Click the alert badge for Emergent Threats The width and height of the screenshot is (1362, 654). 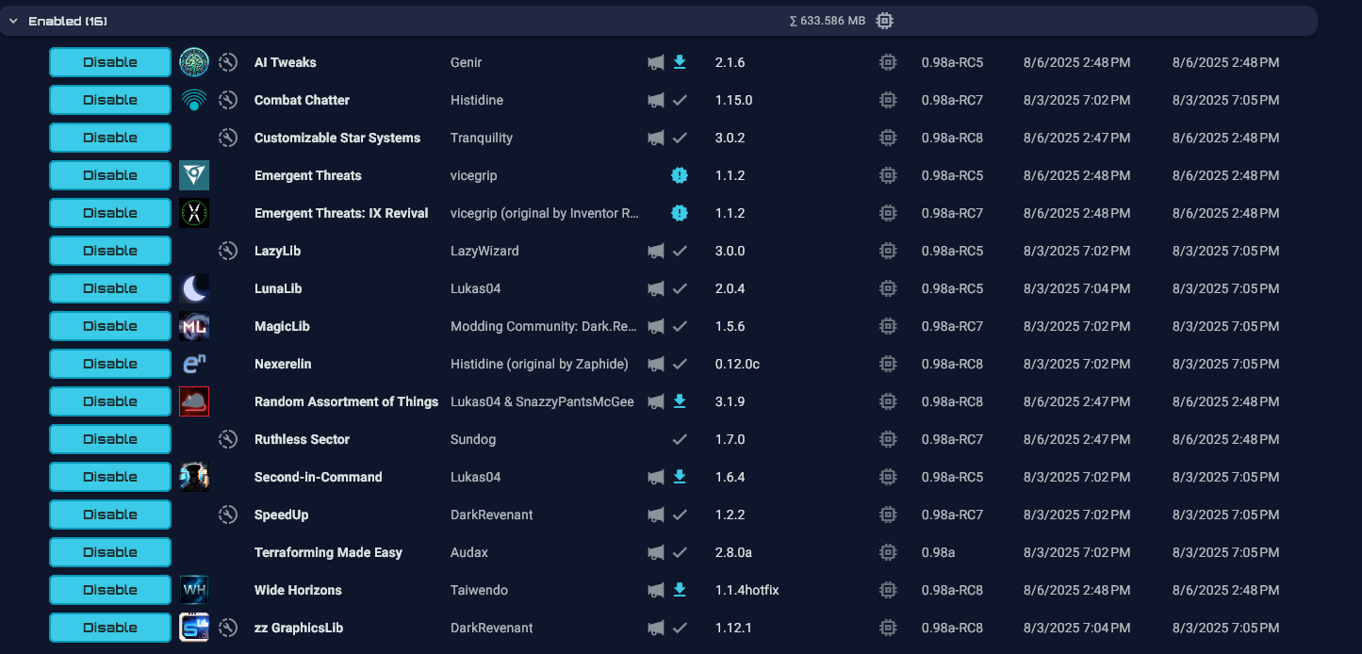click(x=680, y=175)
